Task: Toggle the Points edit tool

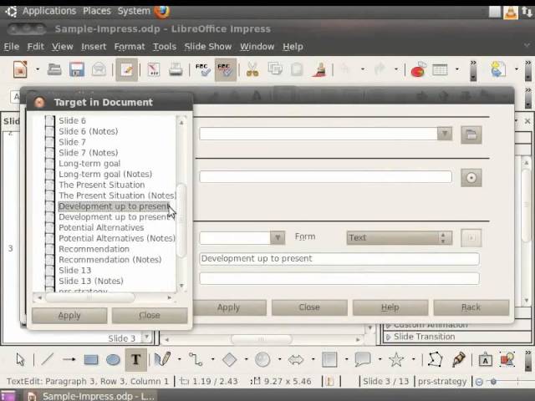Action: (435, 359)
